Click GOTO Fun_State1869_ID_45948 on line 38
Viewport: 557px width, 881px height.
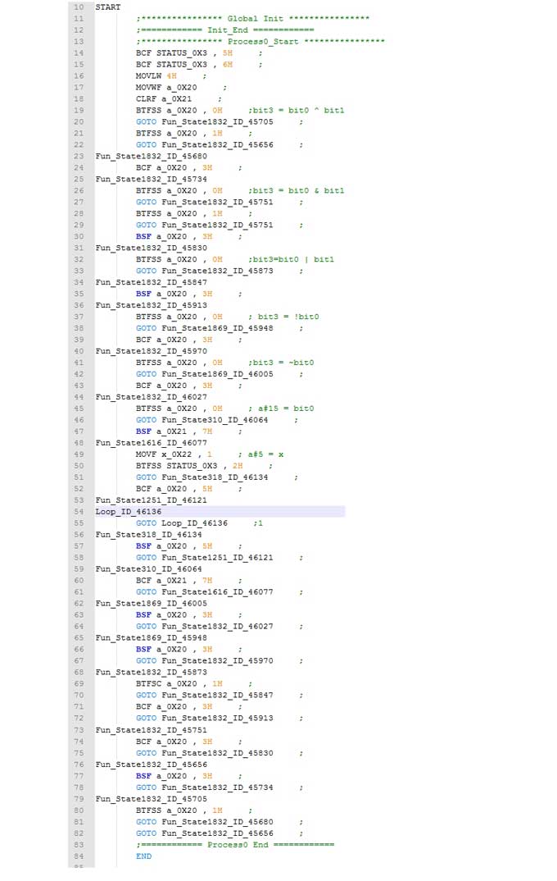point(204,329)
